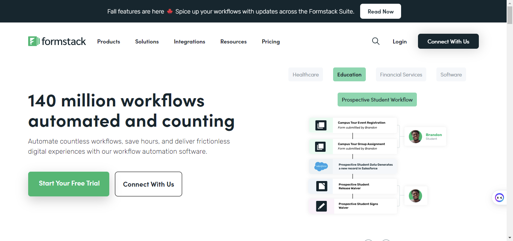Open the Resources menu
513x241 pixels.
pos(234,42)
